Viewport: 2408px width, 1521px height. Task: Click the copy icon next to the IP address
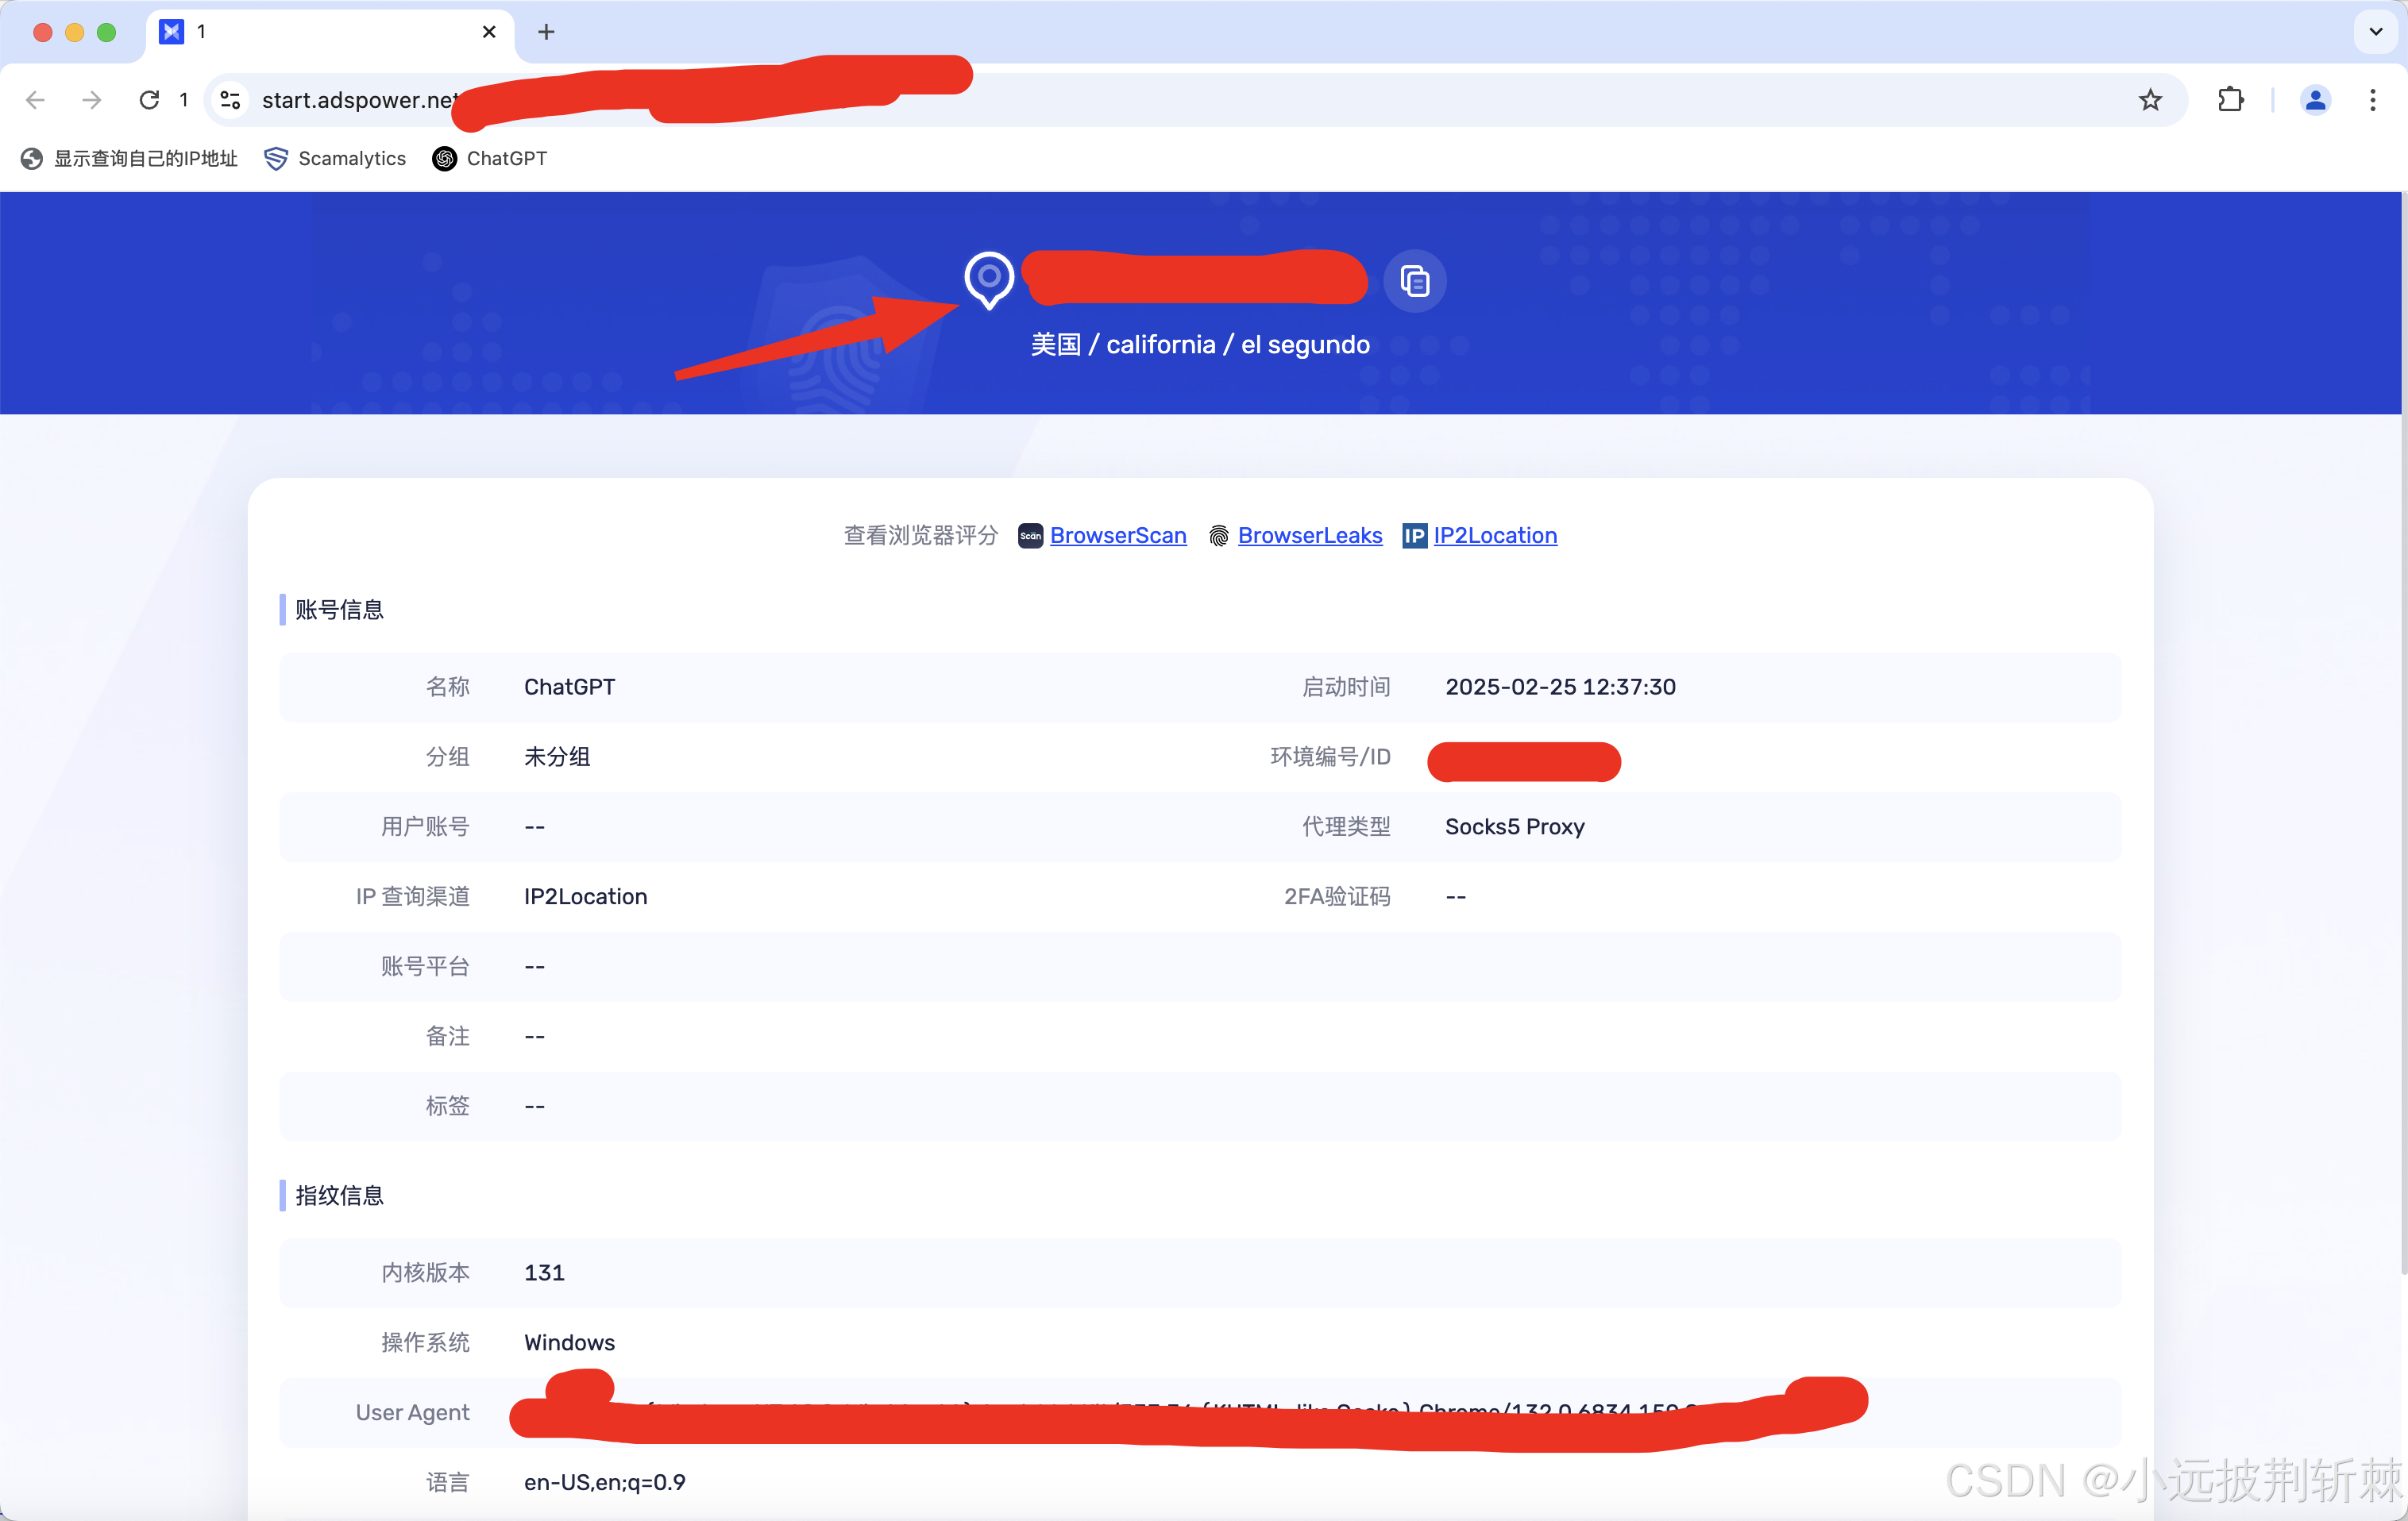pyautogui.click(x=1415, y=281)
